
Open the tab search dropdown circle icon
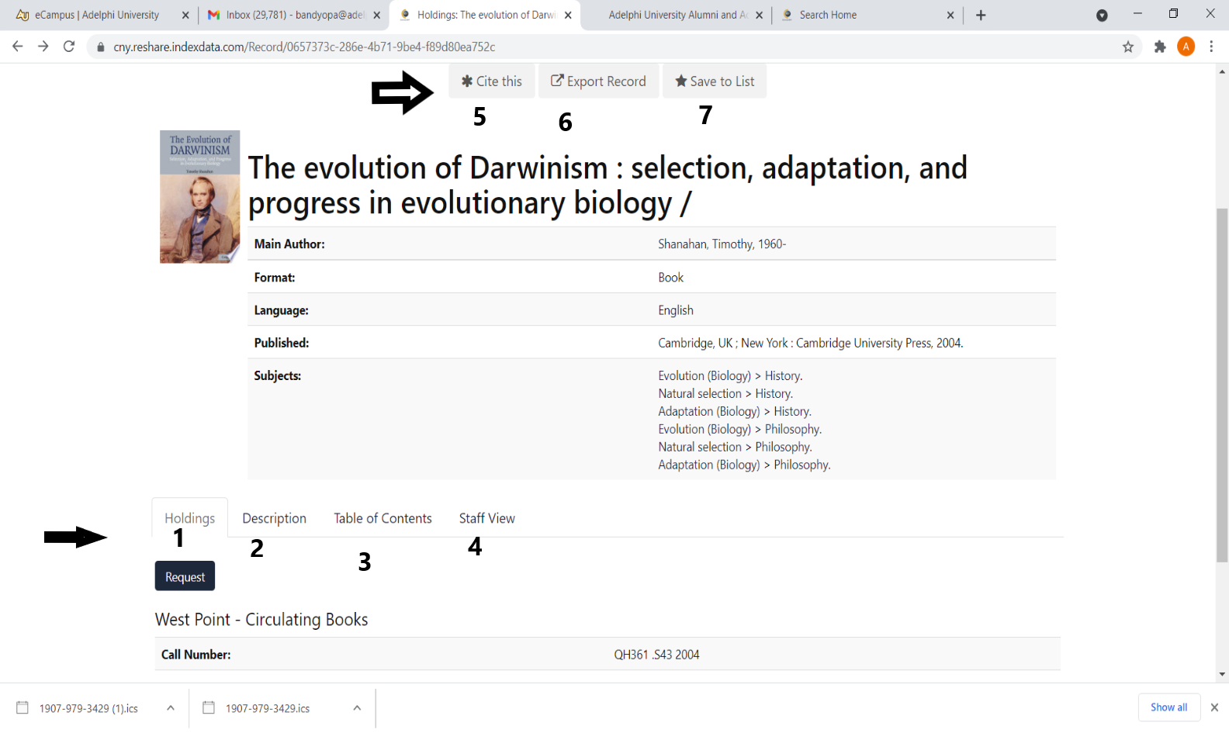point(1102,16)
